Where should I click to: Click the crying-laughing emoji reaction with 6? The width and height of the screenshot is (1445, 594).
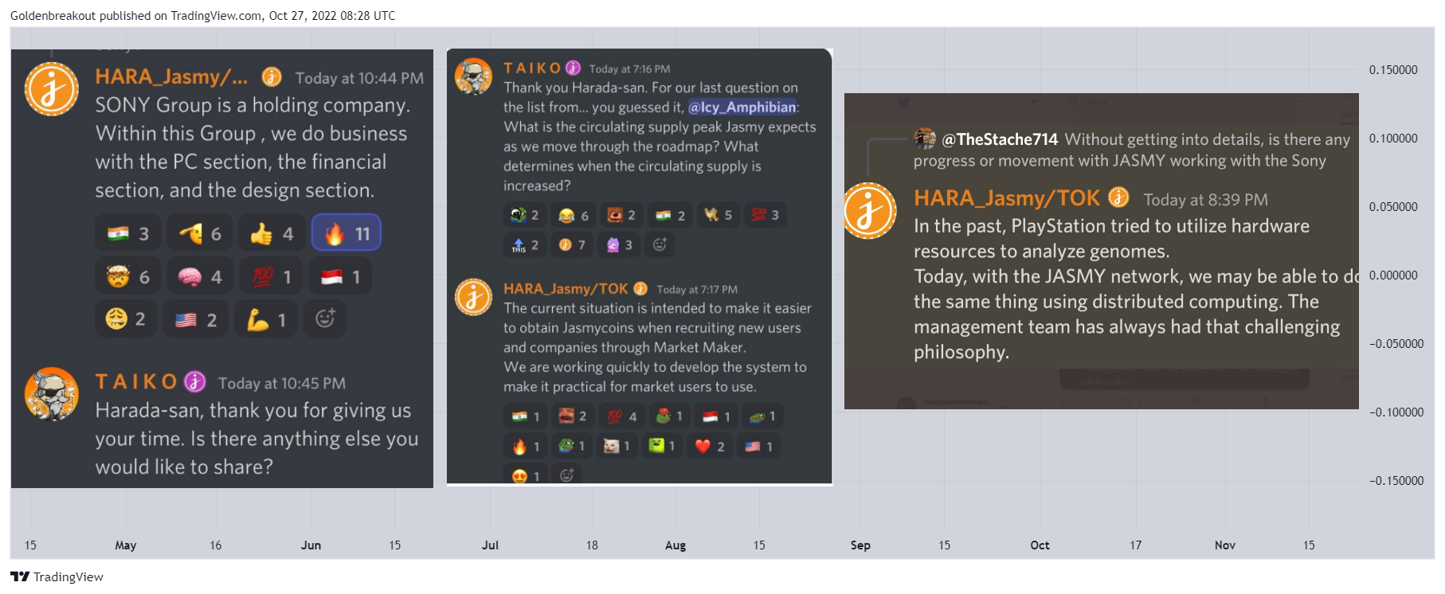(574, 215)
